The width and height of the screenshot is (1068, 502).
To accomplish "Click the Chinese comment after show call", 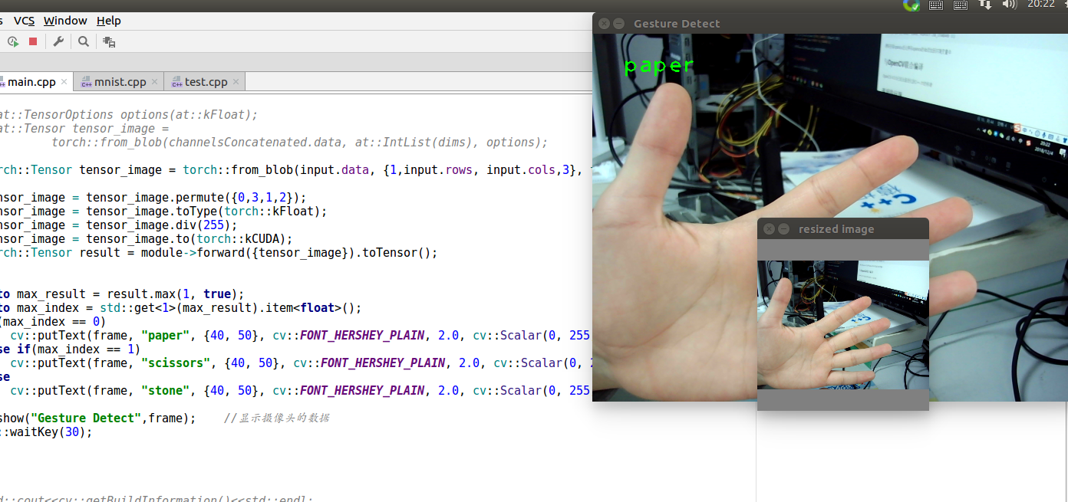I will 277,418.
